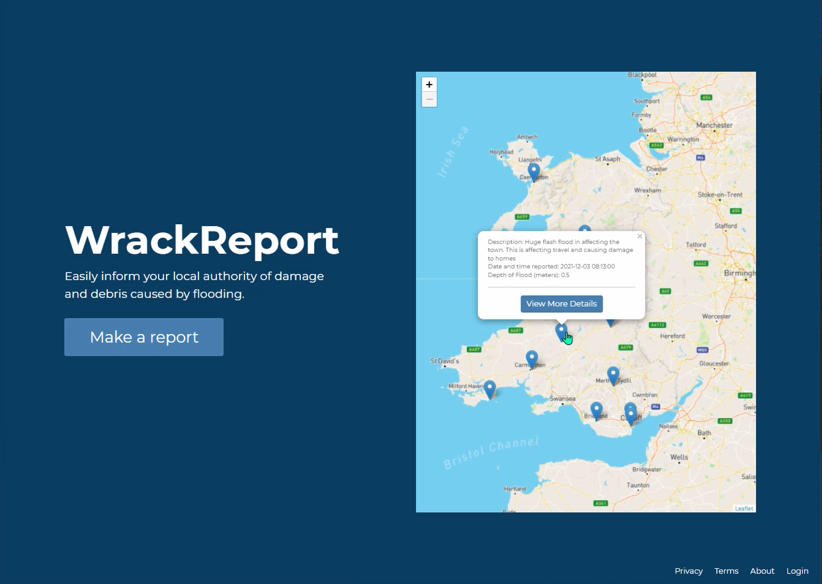
Task: Click the partially hidden marker above the popup
Action: coord(585,229)
